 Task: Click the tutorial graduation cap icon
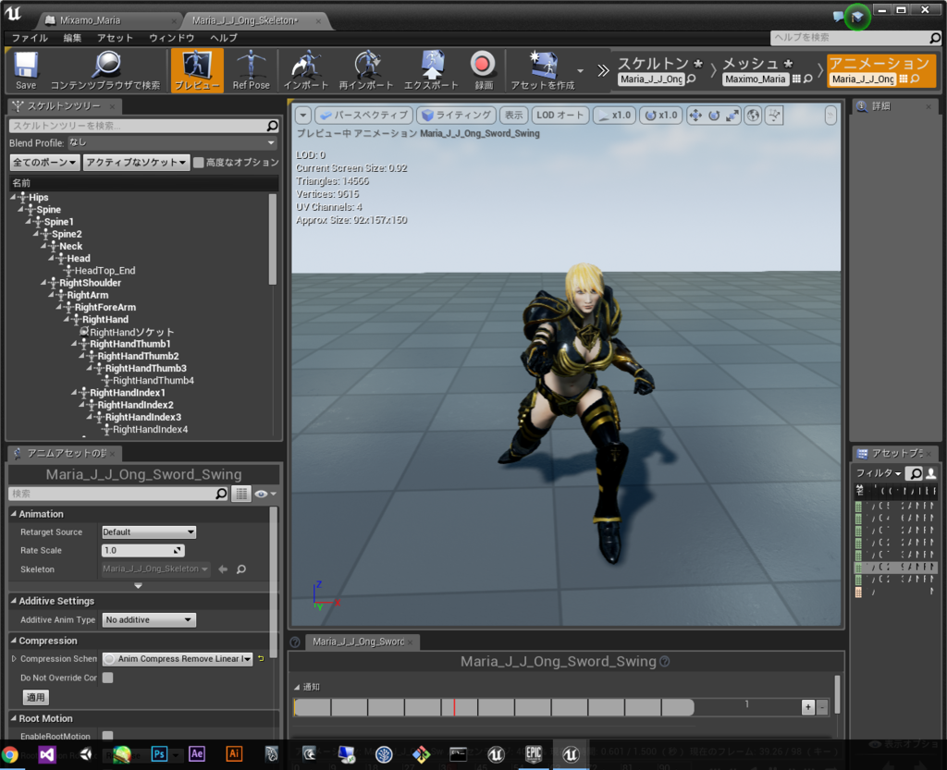point(857,17)
